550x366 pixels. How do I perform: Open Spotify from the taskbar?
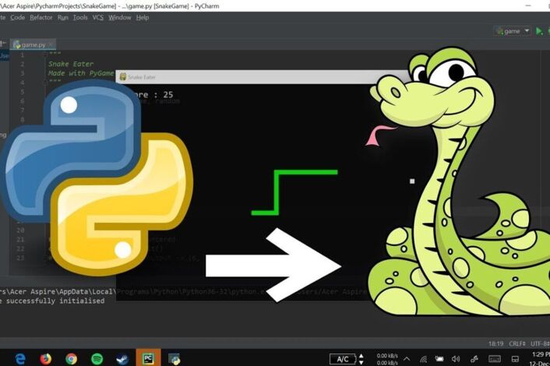97,359
